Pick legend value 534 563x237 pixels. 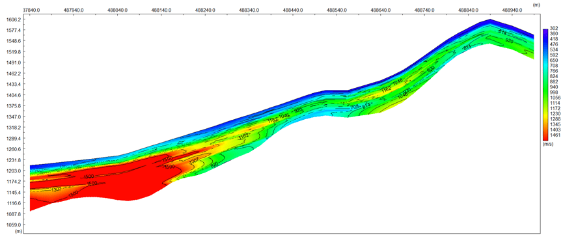point(554,49)
